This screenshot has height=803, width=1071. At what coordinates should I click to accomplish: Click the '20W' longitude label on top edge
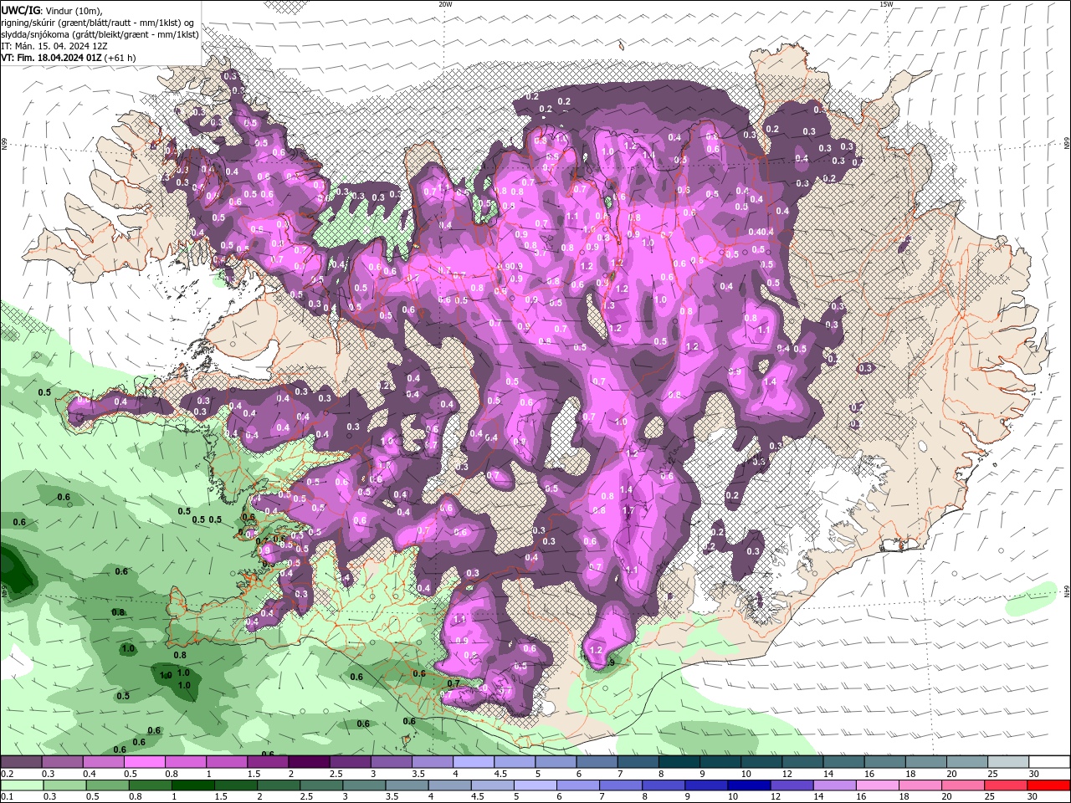click(445, 4)
